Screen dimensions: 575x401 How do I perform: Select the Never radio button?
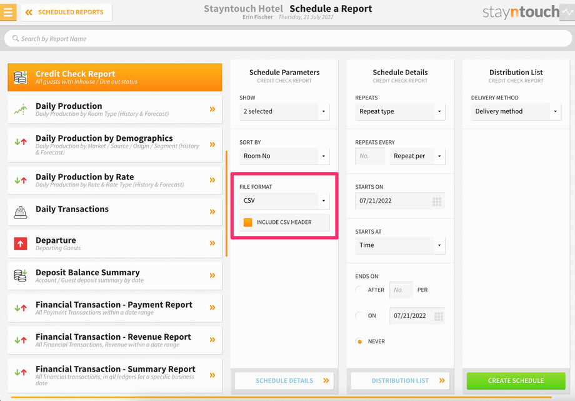pos(359,342)
